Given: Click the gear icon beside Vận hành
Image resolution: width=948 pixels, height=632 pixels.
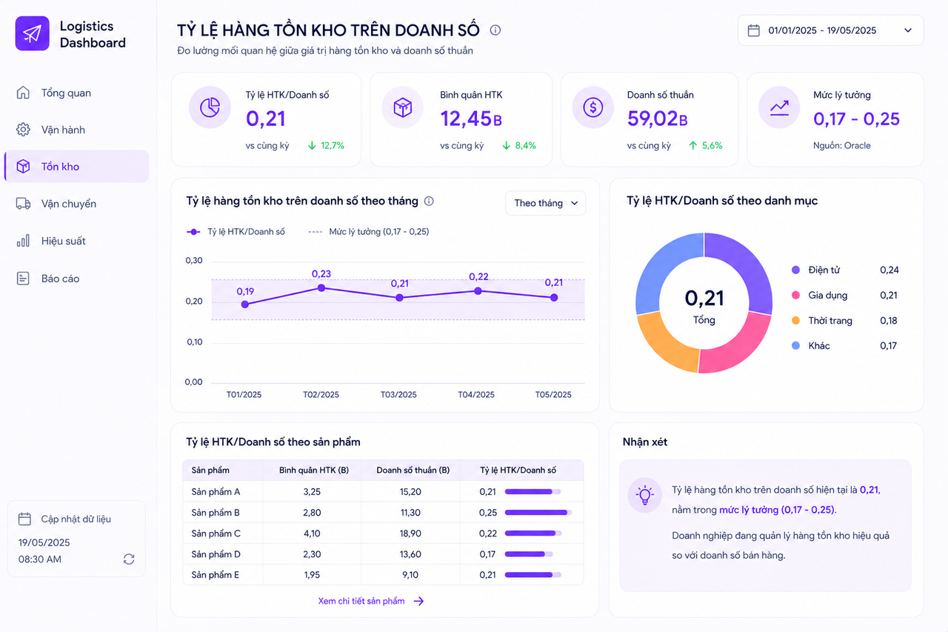Looking at the screenshot, I should click(x=23, y=130).
